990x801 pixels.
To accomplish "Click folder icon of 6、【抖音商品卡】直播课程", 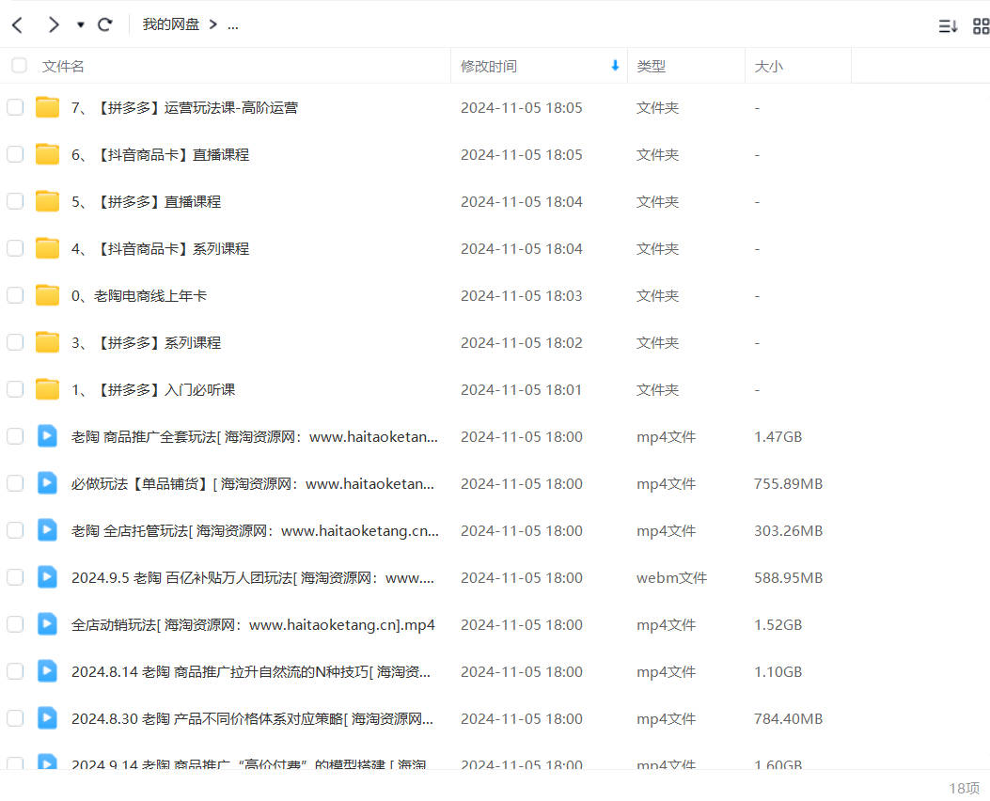I will 47,154.
